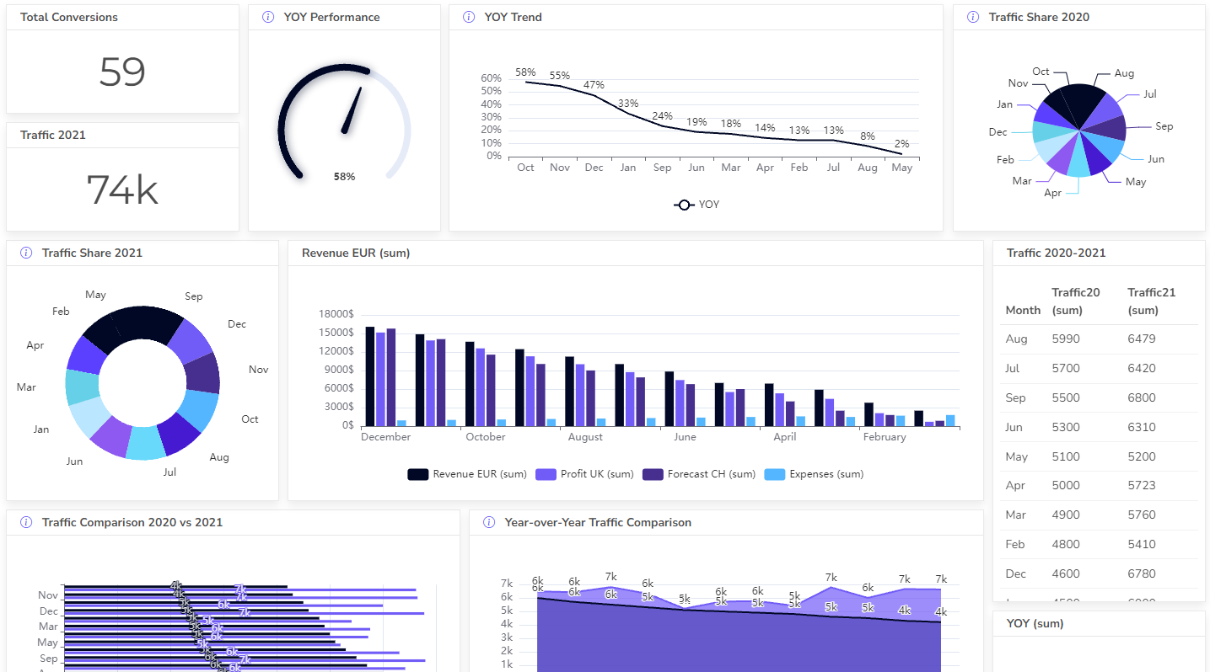Select the Aug slice label in Traffic Share 2020

click(1124, 73)
